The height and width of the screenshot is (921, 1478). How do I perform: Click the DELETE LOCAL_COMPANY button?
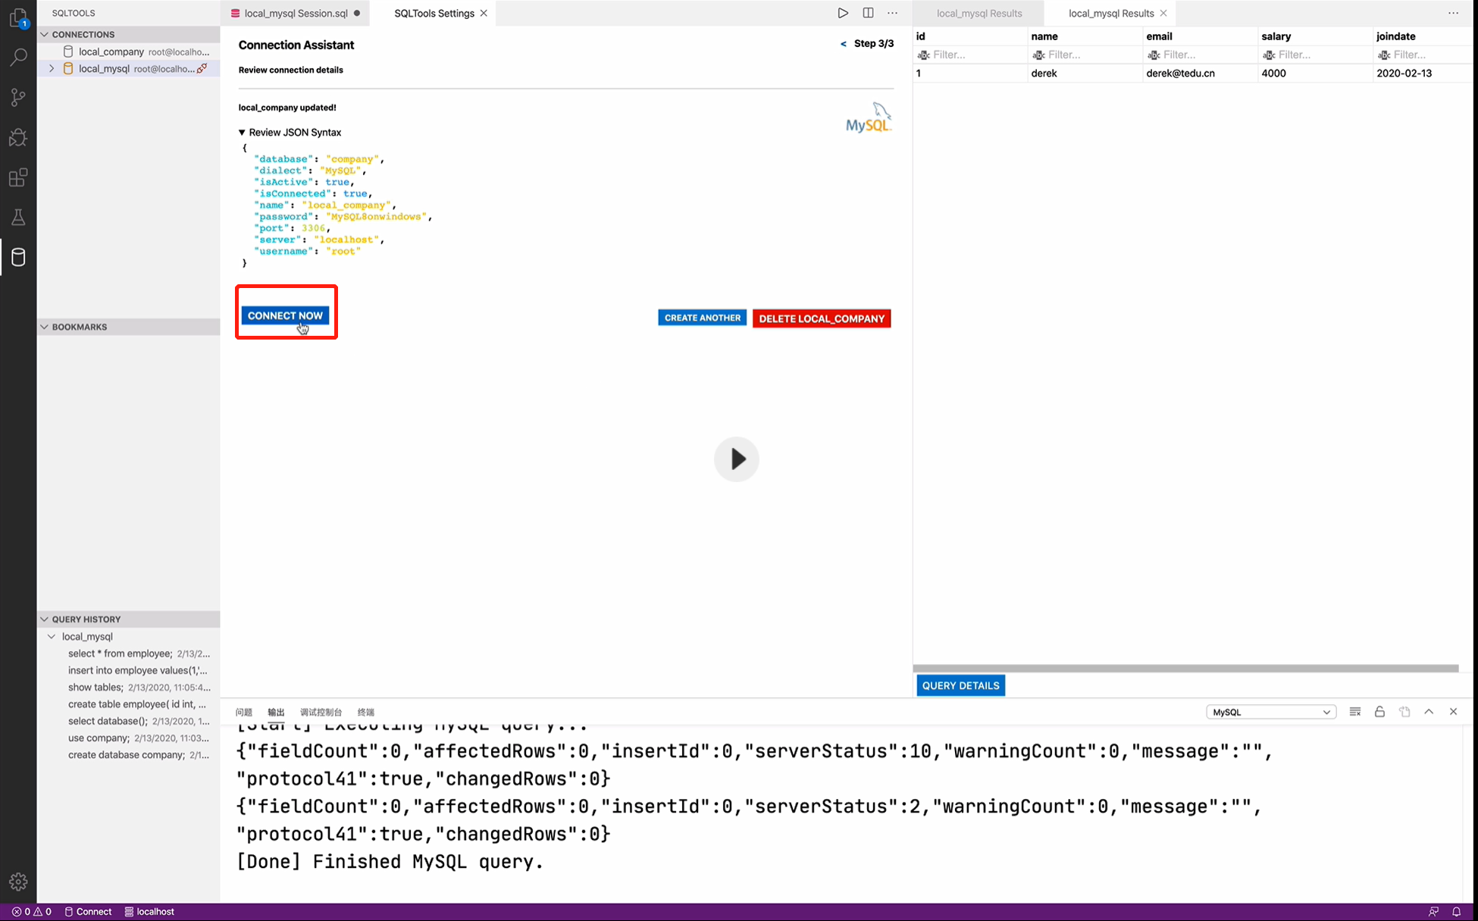click(x=821, y=318)
